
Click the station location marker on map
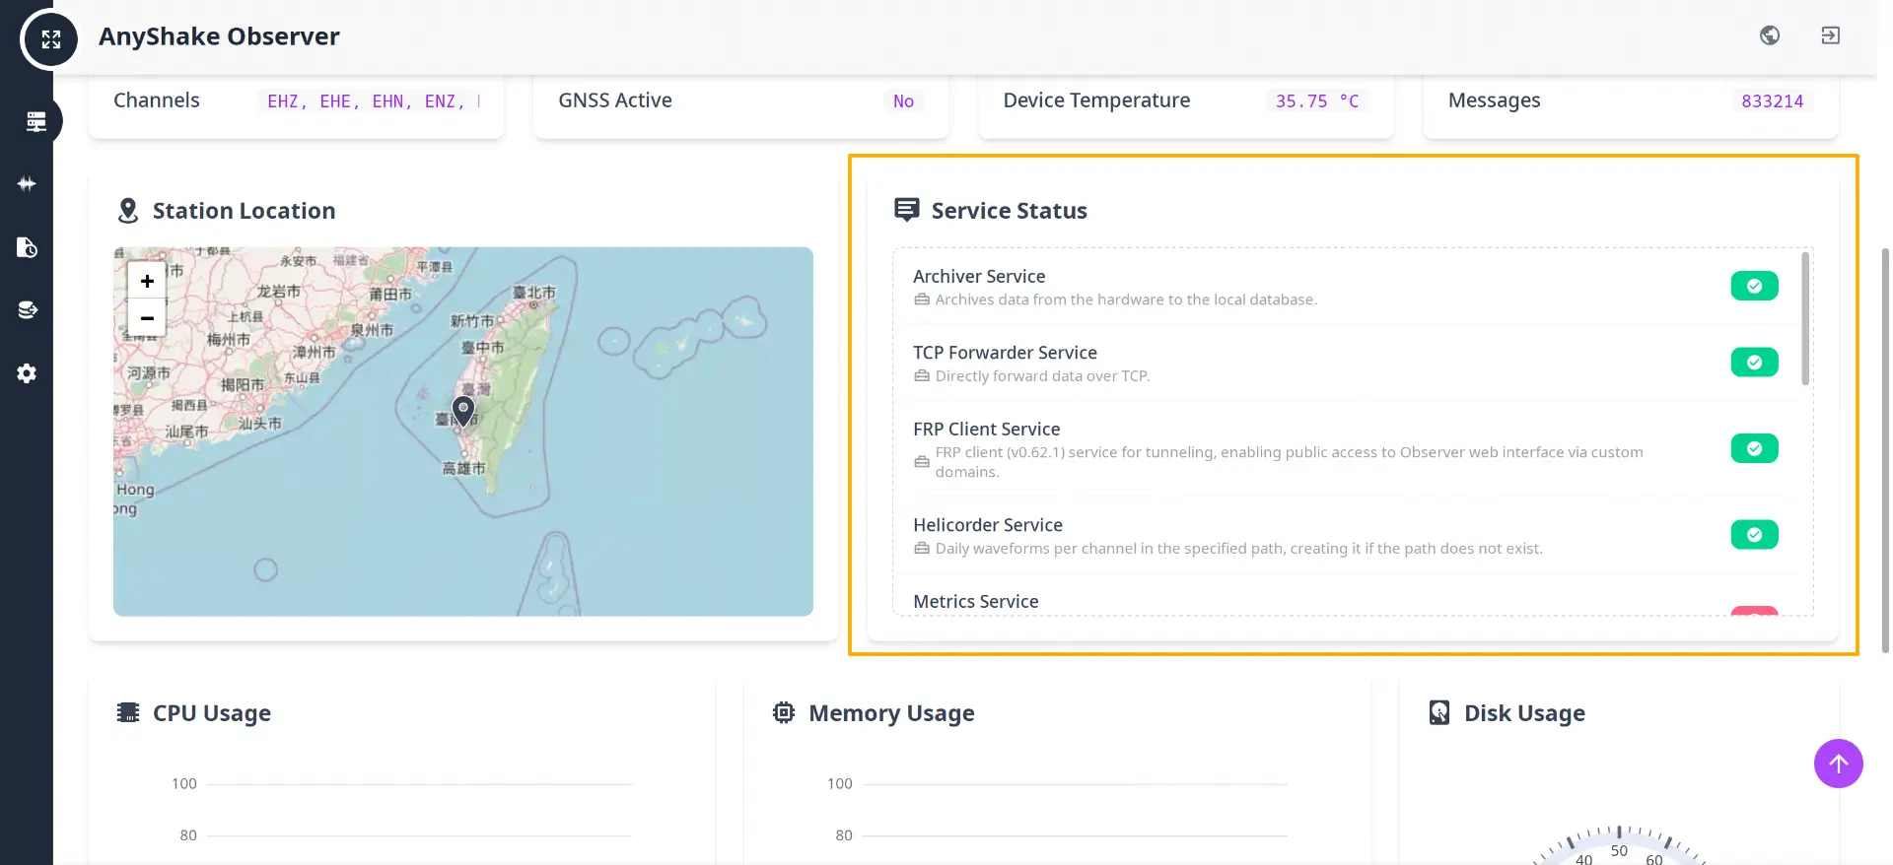click(x=463, y=410)
